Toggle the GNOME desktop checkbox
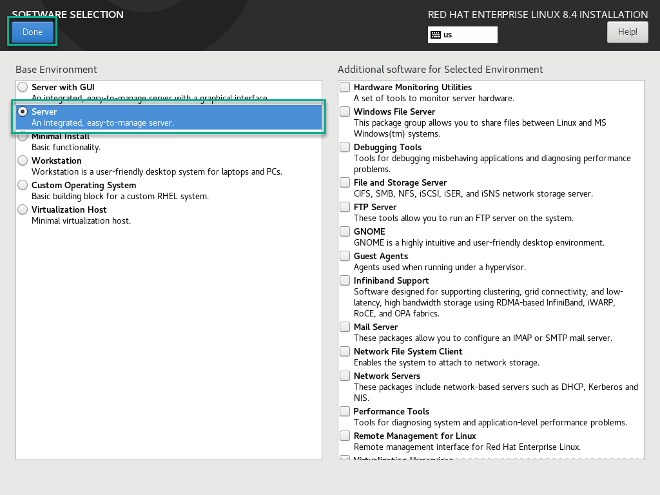Screen dimensions: 660x495 (345, 231)
